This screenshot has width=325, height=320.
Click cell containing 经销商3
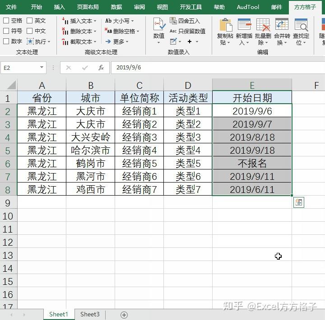139,137
